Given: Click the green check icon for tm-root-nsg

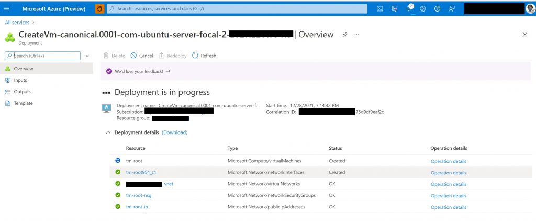Looking at the screenshot, I should [x=118, y=195].
